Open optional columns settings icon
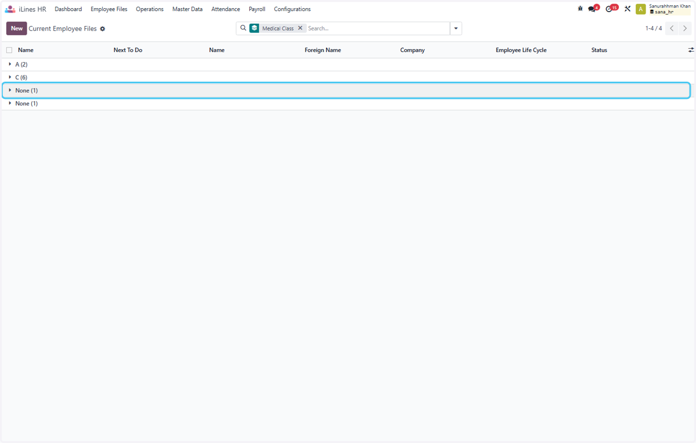Viewport: 696px width, 443px height. 691,50
